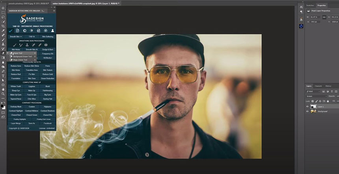This screenshot has width=339, height=174.
Task: Choose Background Eraser Tool from the flyout
Action: [21, 56]
